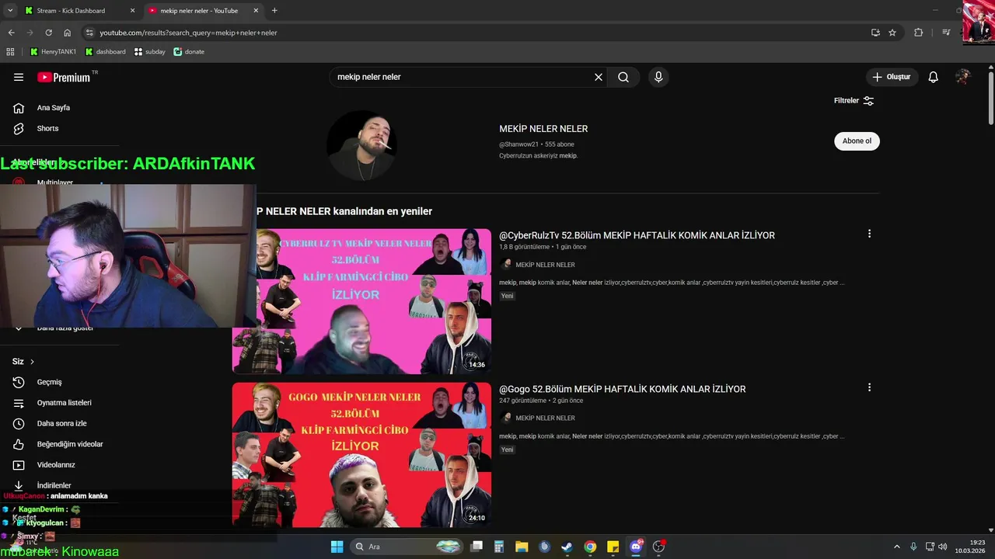Expand the Siz section chevron
The height and width of the screenshot is (559, 995).
(32, 362)
